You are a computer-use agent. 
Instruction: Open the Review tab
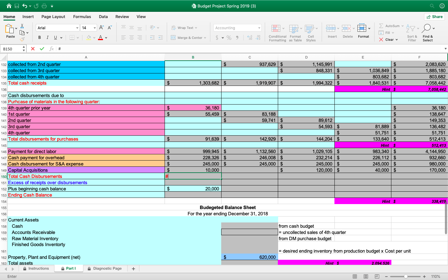click(x=122, y=17)
